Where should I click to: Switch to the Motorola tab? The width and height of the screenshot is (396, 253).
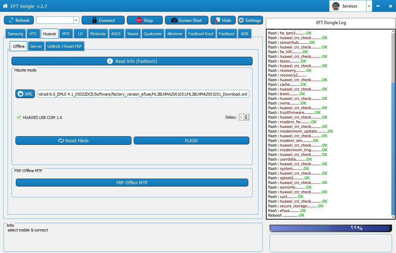(98, 34)
